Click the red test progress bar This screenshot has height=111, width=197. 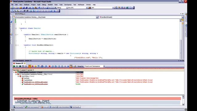click(98, 68)
